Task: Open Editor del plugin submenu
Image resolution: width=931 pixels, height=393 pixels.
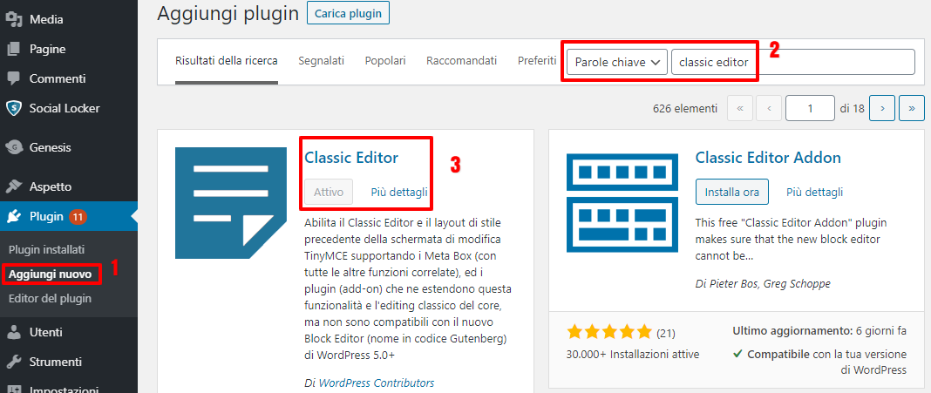Action: 50,298
